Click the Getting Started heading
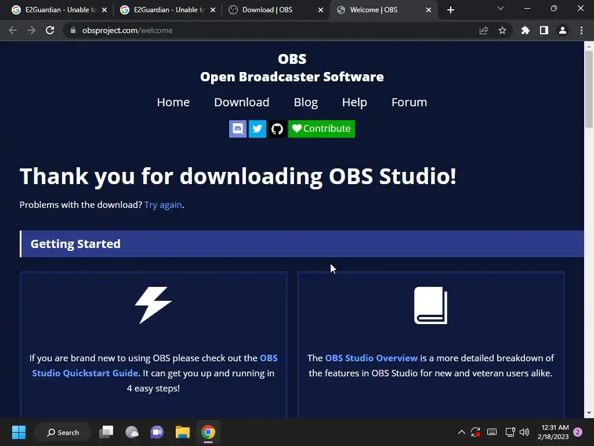 point(75,244)
